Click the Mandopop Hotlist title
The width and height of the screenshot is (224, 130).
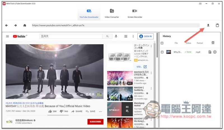(139, 104)
